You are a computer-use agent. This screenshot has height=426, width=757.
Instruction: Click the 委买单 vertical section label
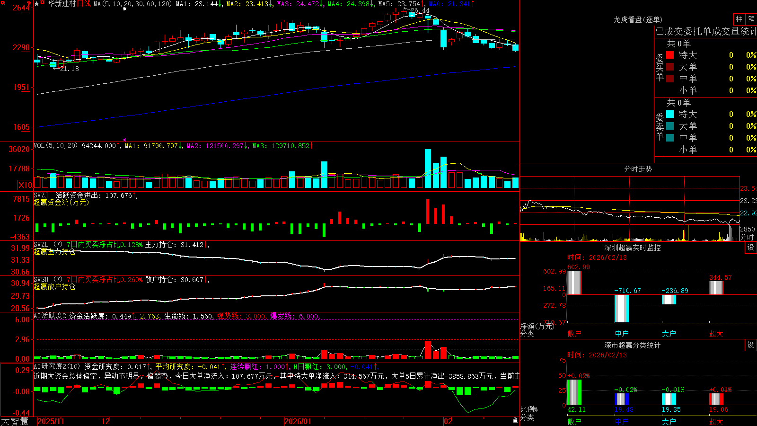[x=660, y=68]
